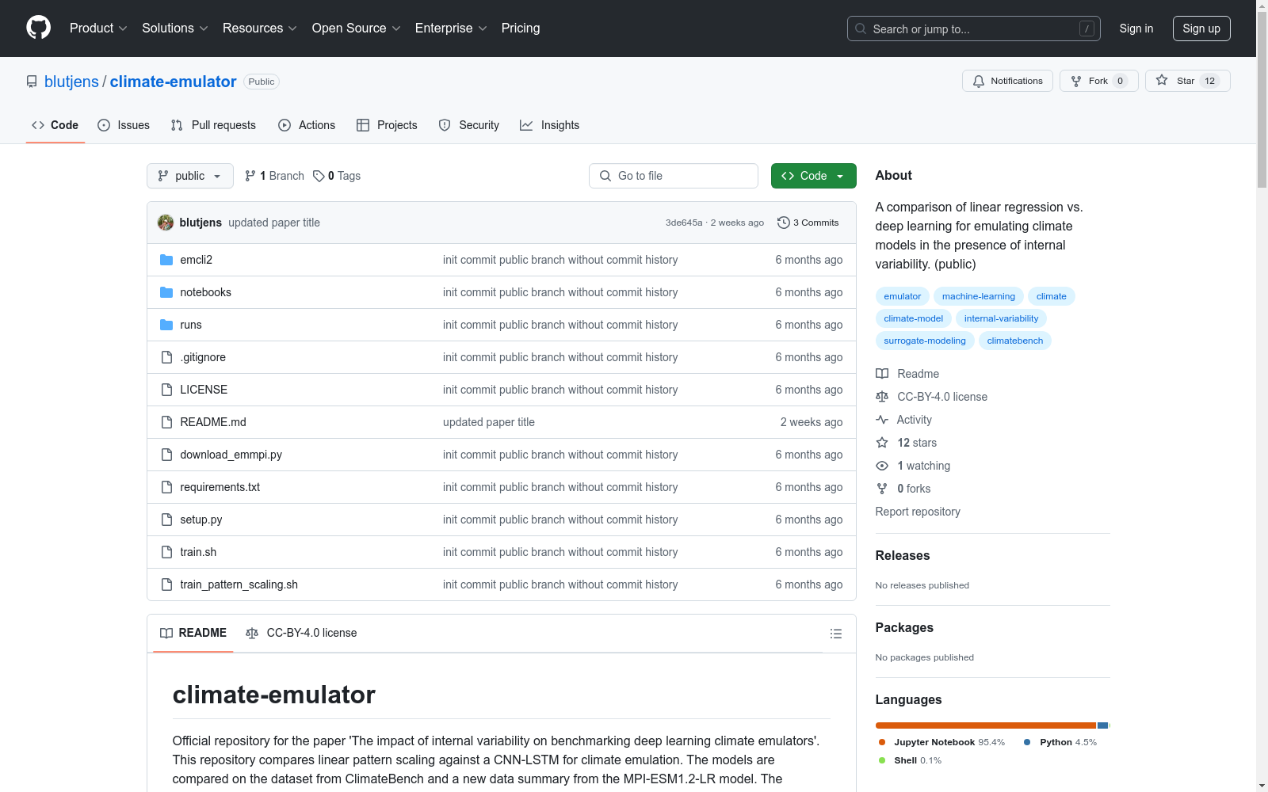This screenshot has width=1268, height=792.
Task: Click the train_pattern_scaling.sh file icon
Action: (x=166, y=584)
